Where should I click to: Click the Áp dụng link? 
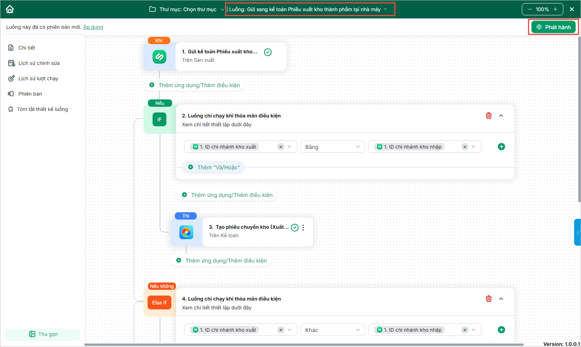[93, 27]
